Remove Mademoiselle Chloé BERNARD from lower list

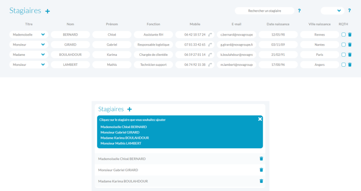coord(261,159)
